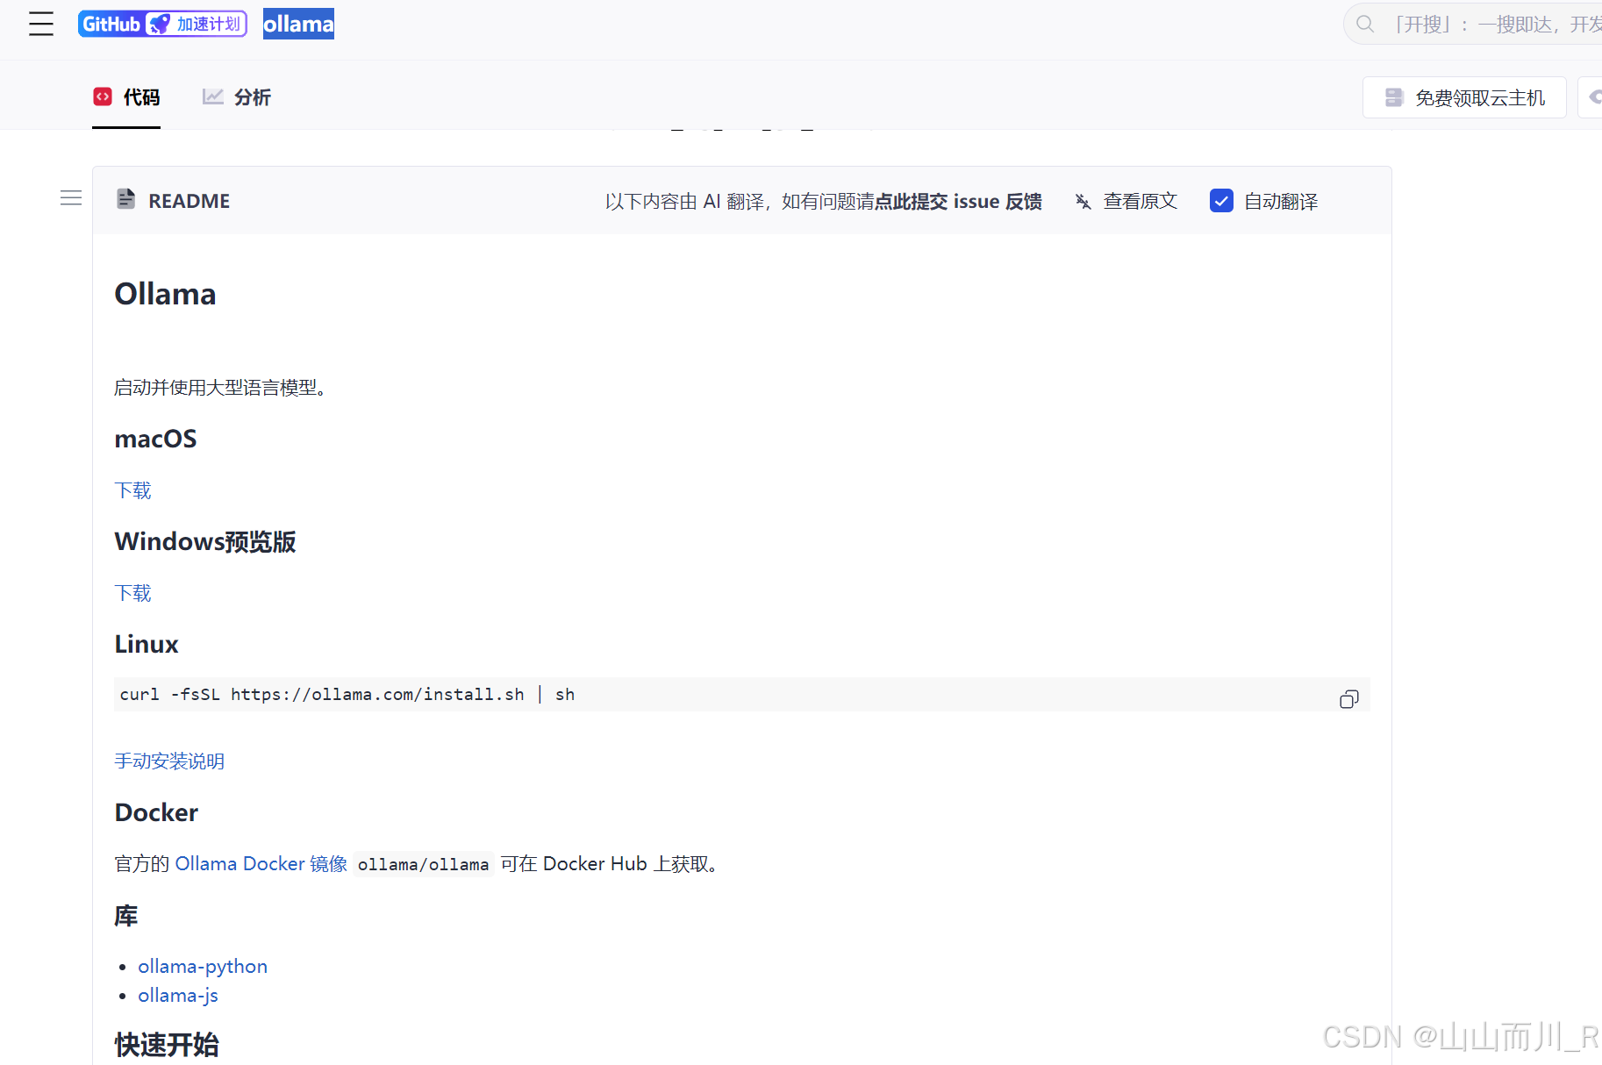
Task: Click the Ollama main heading
Action: (165, 294)
